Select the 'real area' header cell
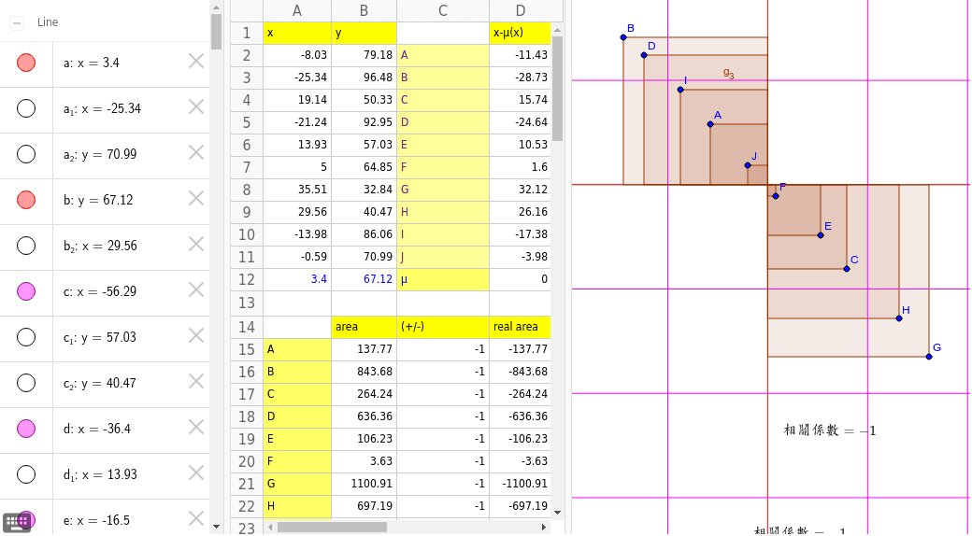 [520, 327]
